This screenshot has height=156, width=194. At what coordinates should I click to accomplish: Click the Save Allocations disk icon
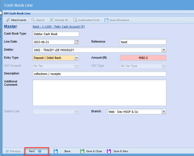pyautogui.click(x=106, y=20)
